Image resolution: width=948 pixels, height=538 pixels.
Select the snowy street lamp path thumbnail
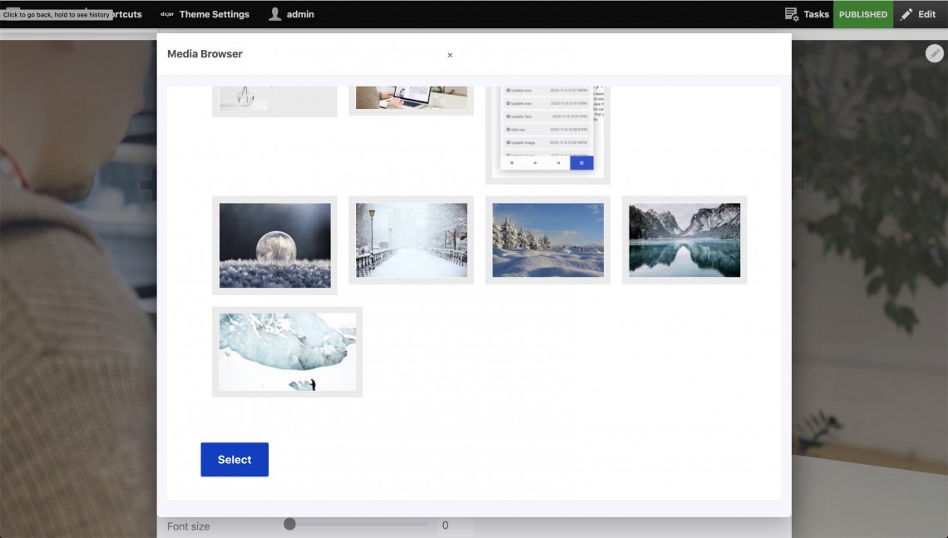412,240
